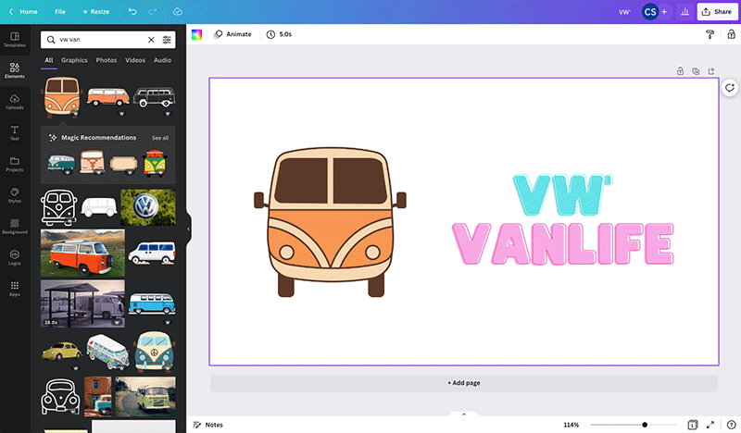Toggle fullscreen presentation mode icon

(710, 425)
